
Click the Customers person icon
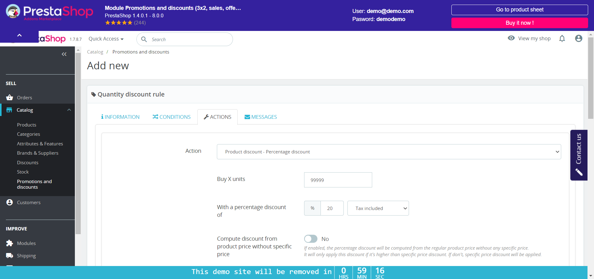[x=10, y=202]
